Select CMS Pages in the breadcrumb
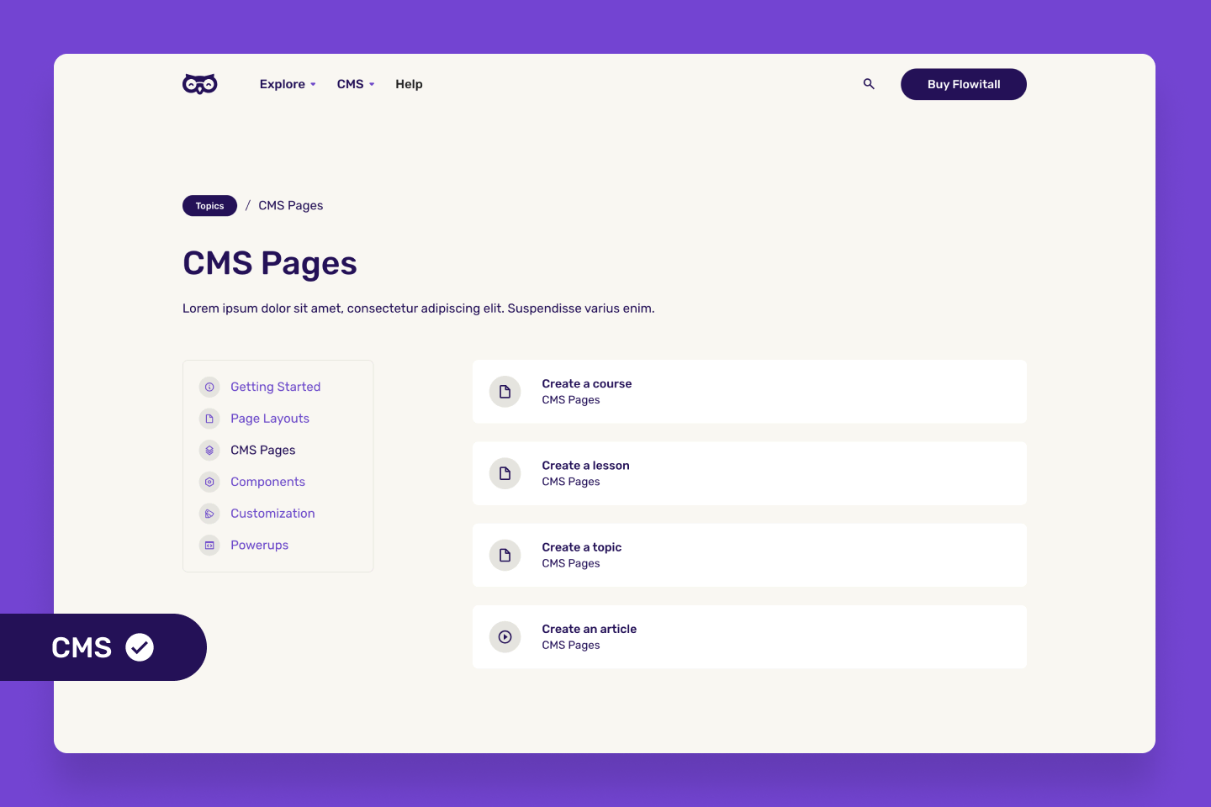 [290, 205]
